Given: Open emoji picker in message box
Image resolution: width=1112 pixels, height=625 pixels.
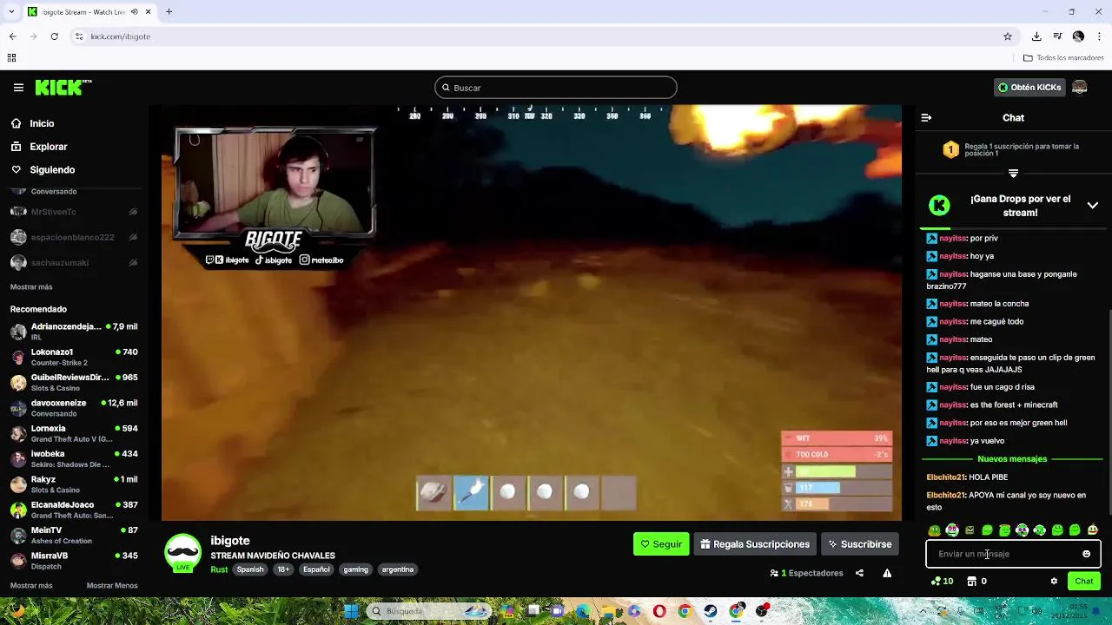Looking at the screenshot, I should point(1086,554).
